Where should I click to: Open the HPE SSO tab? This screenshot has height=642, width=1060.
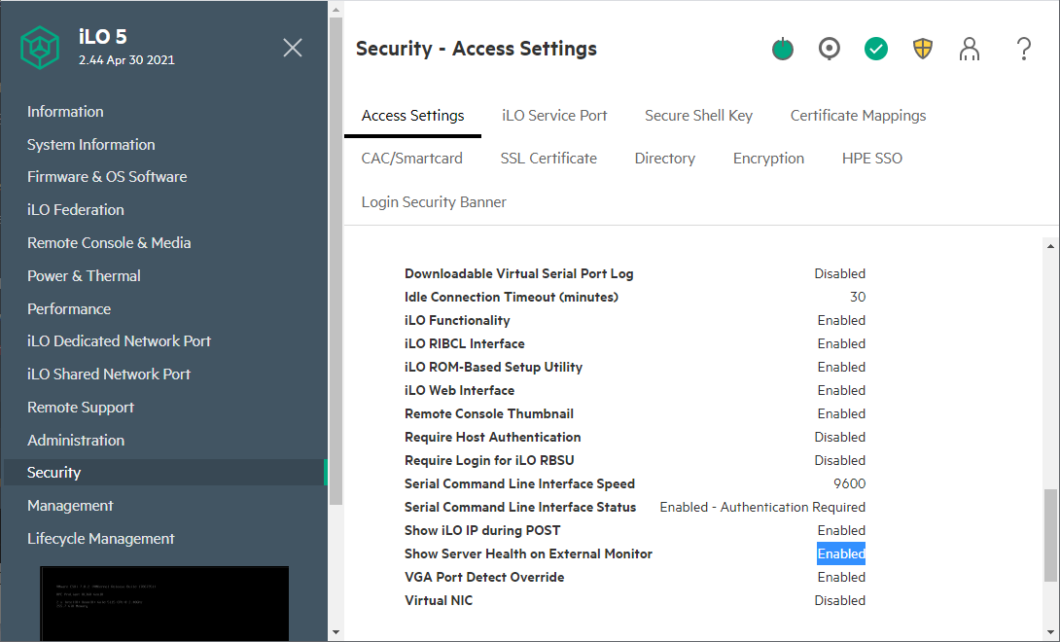tap(872, 159)
